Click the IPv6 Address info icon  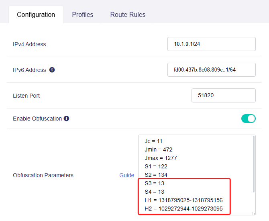(x=52, y=70)
